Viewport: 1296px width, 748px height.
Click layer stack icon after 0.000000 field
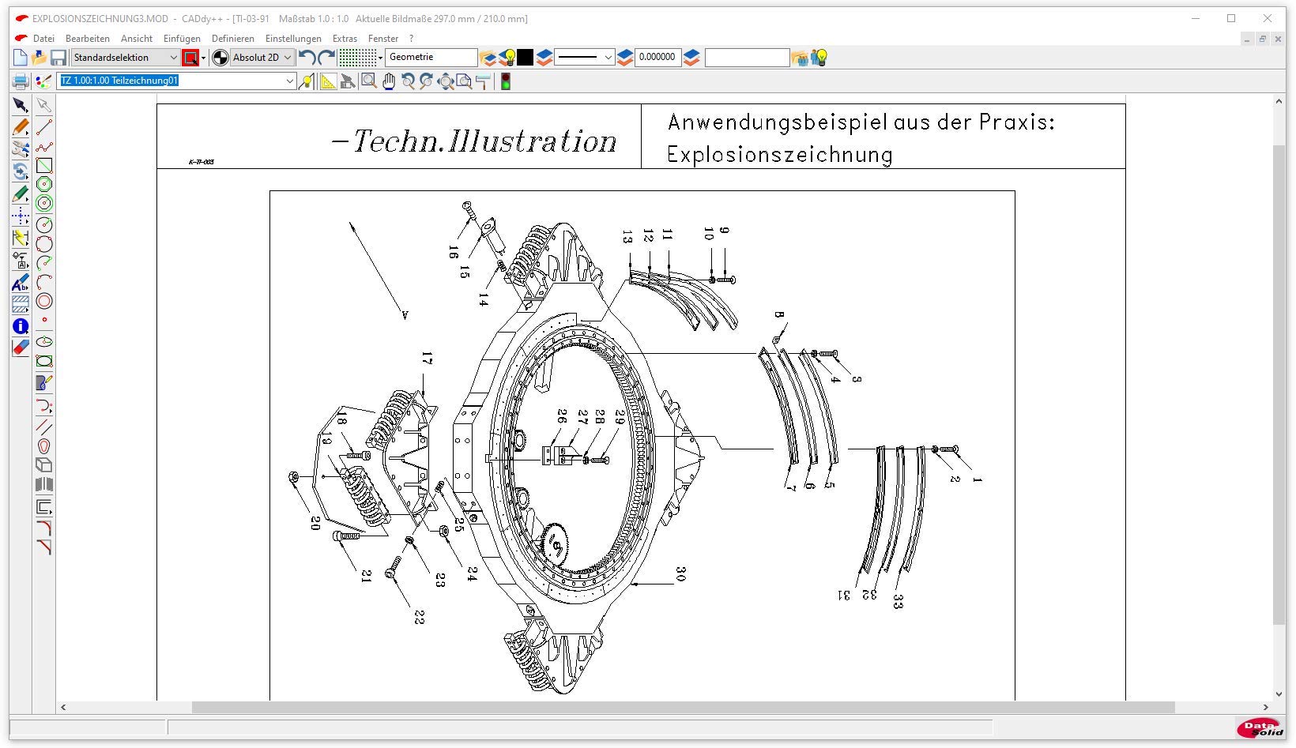point(691,58)
